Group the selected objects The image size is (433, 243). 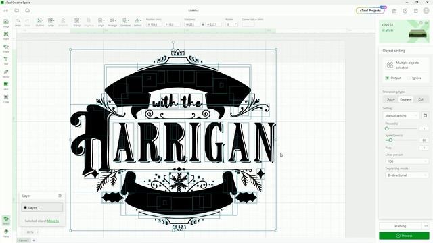(x=76, y=22)
